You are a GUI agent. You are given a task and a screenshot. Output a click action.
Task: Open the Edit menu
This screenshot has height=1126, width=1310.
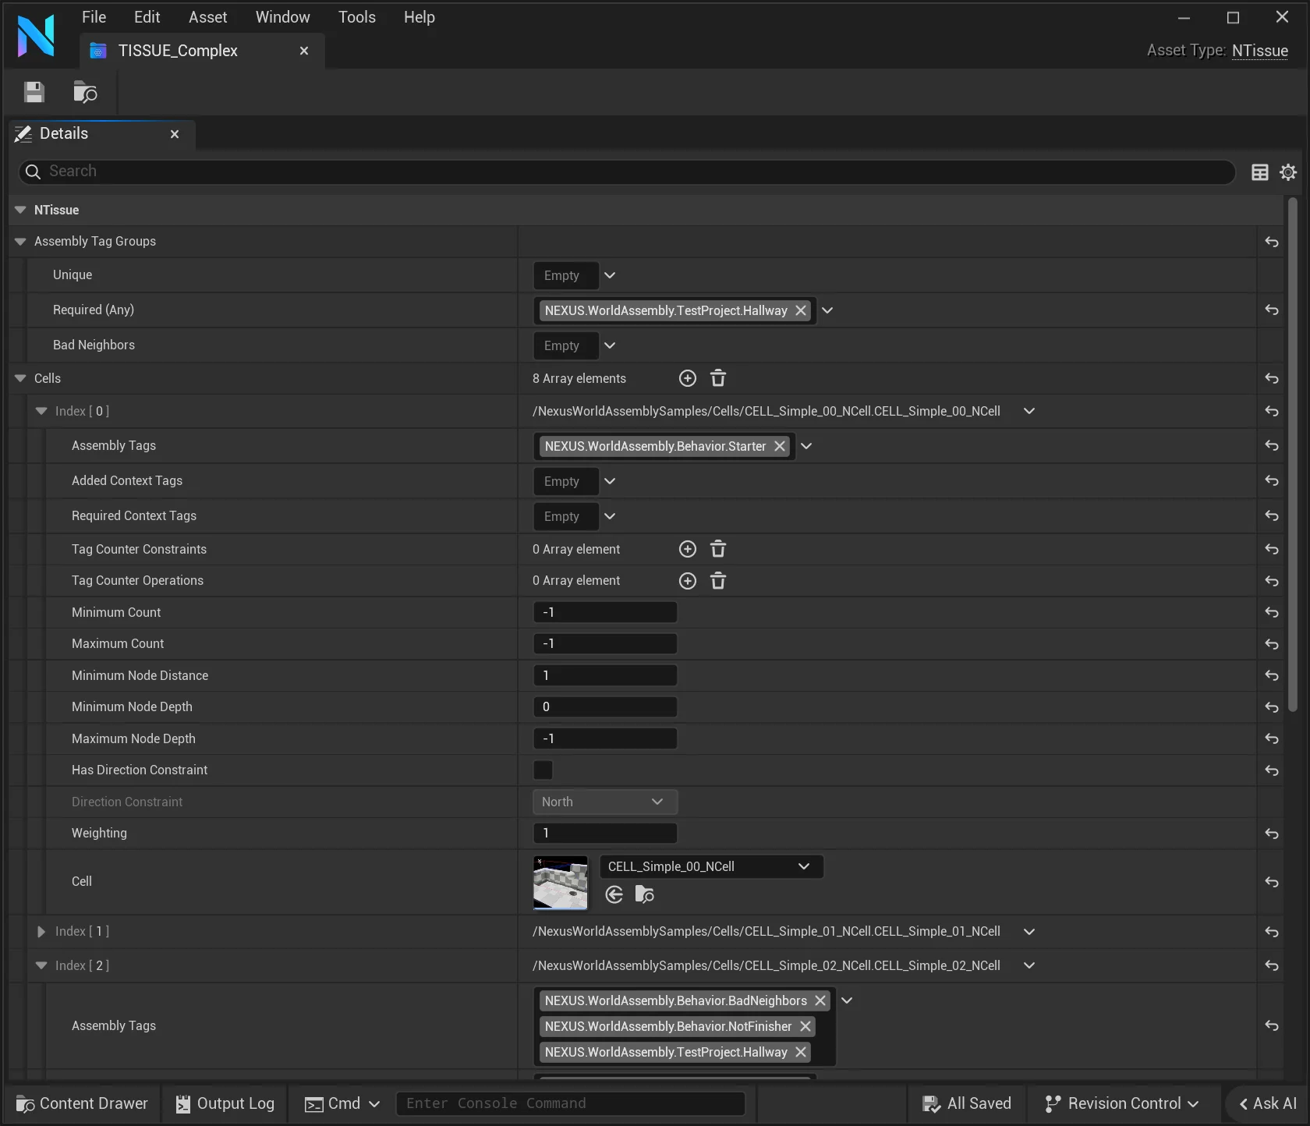pyautogui.click(x=147, y=17)
